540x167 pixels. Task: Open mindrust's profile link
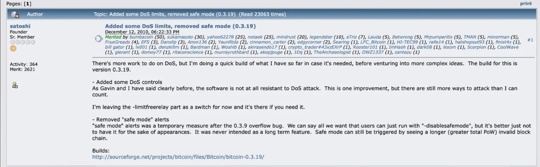coord(286,37)
